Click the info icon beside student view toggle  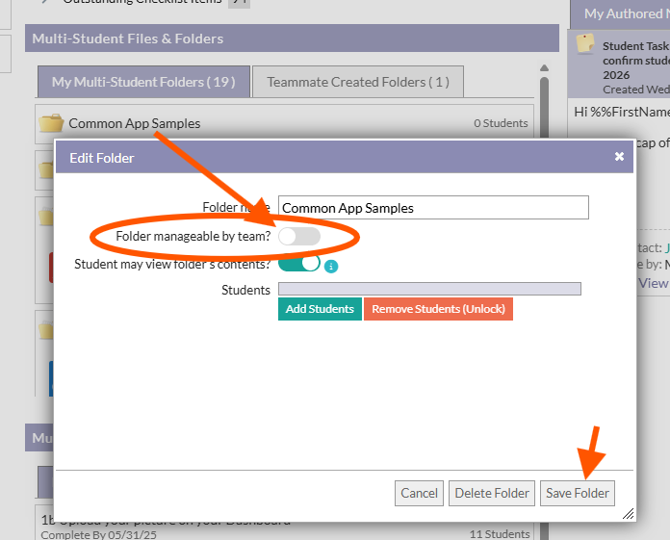[331, 267]
